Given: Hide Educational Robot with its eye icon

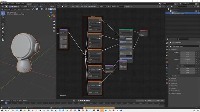Looking at the screenshot, I should tap(198, 13).
